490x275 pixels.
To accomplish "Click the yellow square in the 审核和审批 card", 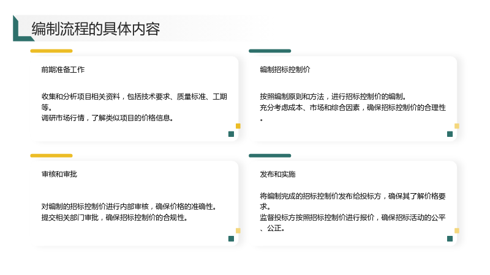I will pos(238,231).
